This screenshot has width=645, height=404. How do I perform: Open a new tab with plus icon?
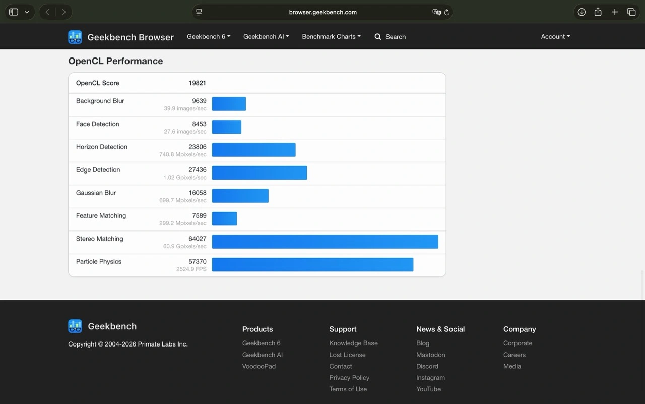pyautogui.click(x=615, y=12)
